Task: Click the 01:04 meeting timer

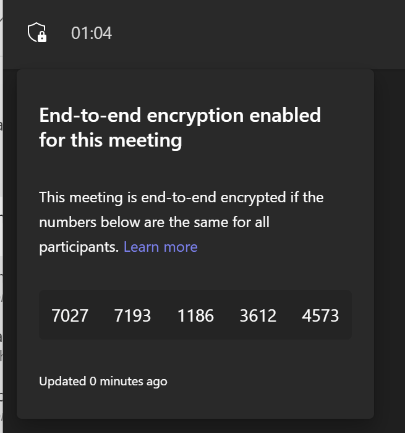Action: 92,33
